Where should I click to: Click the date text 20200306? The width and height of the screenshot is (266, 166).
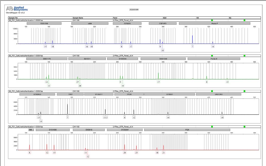(134, 10)
